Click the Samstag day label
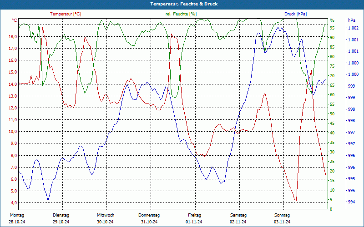Screen dimensions: 364x227 click(238, 215)
